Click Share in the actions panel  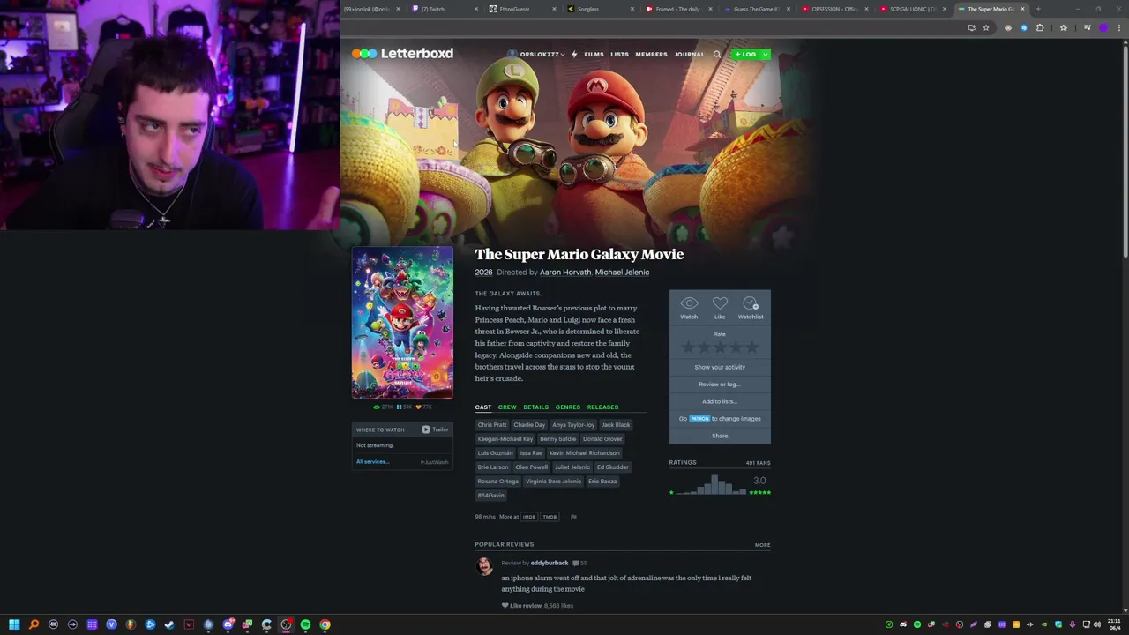(720, 436)
